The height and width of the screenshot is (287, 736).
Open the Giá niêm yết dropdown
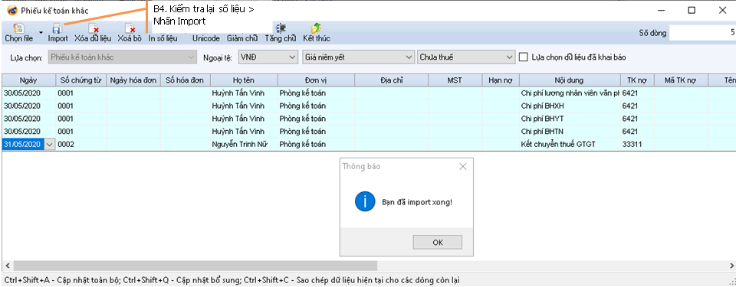click(358, 57)
